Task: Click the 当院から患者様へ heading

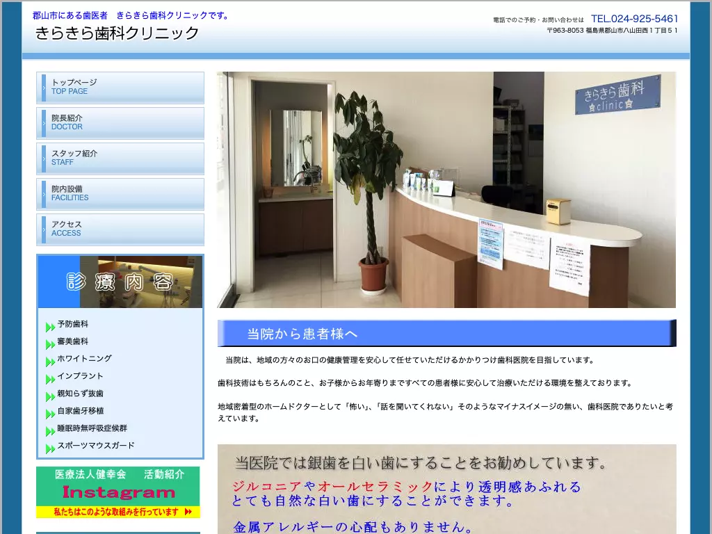Action: point(447,333)
